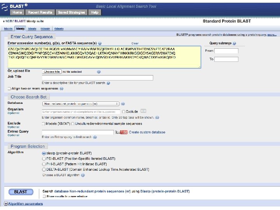Viewport: 280px width, 210px height.
Task: Click help icon beside upload file chooser
Action: (x=99, y=72)
